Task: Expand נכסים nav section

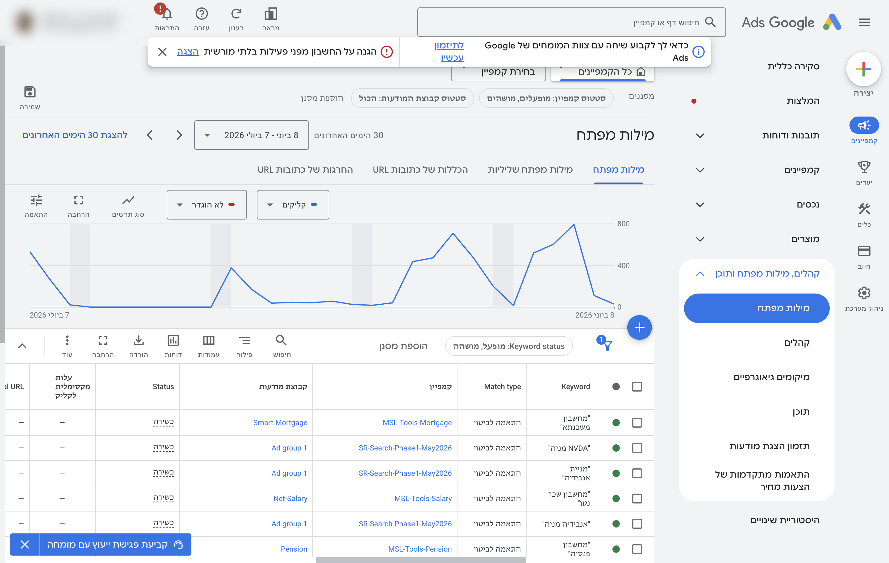Action: tap(700, 205)
